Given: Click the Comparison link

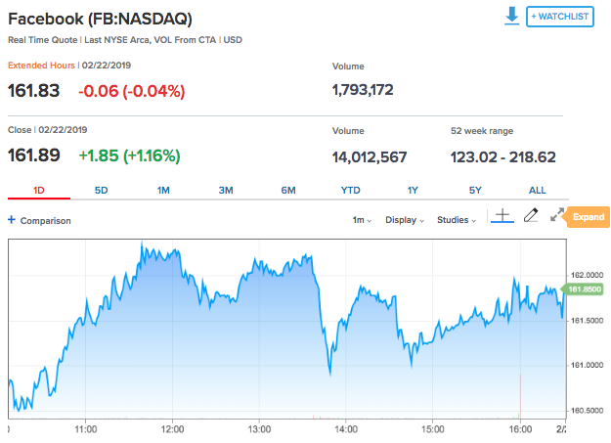Looking at the screenshot, I should 45,220.
